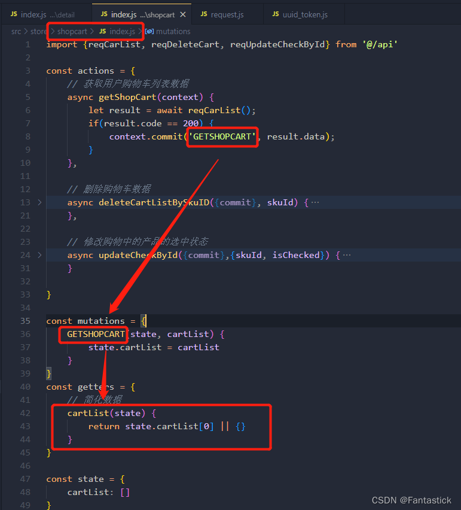
Task: Click 'reqDeleteCart' in the import statement
Action: [185, 44]
